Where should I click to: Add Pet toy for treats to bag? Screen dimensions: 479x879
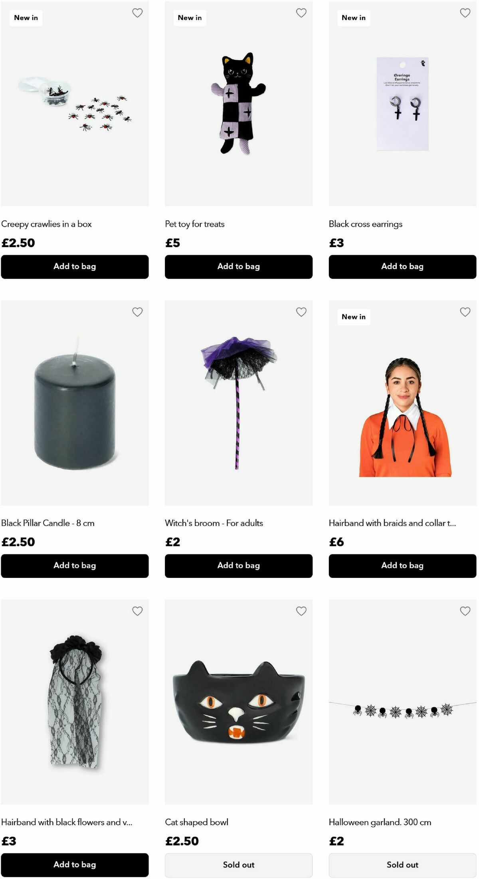point(239,267)
